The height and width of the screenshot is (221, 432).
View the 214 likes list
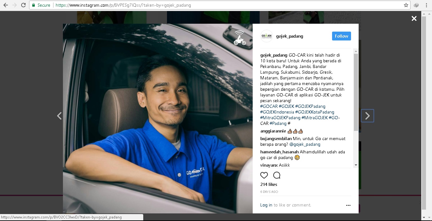pyautogui.click(x=269, y=184)
